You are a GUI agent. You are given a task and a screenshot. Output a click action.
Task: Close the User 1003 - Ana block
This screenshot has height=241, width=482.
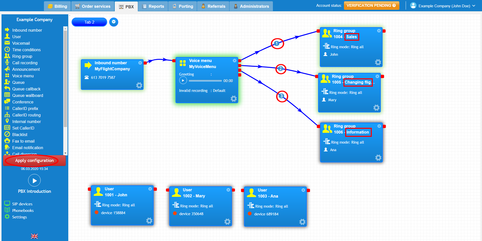click(303, 190)
